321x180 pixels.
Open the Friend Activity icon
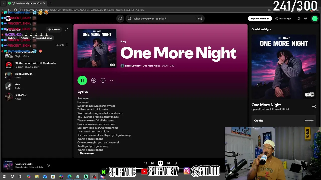305,19
